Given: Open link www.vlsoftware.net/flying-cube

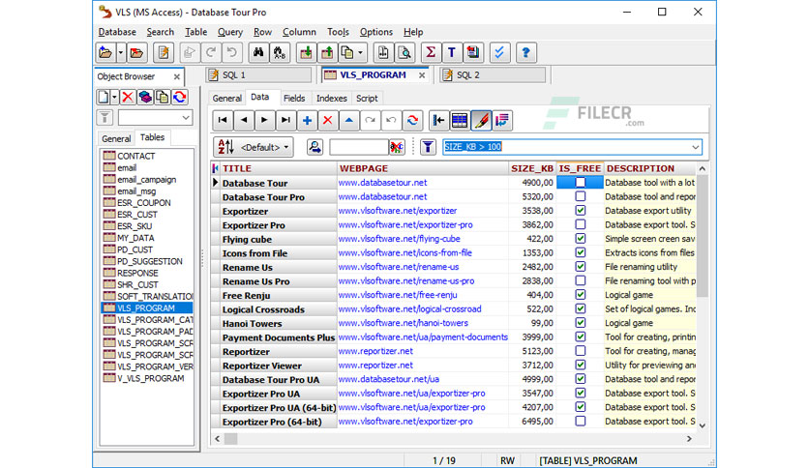Looking at the screenshot, I should tap(399, 239).
